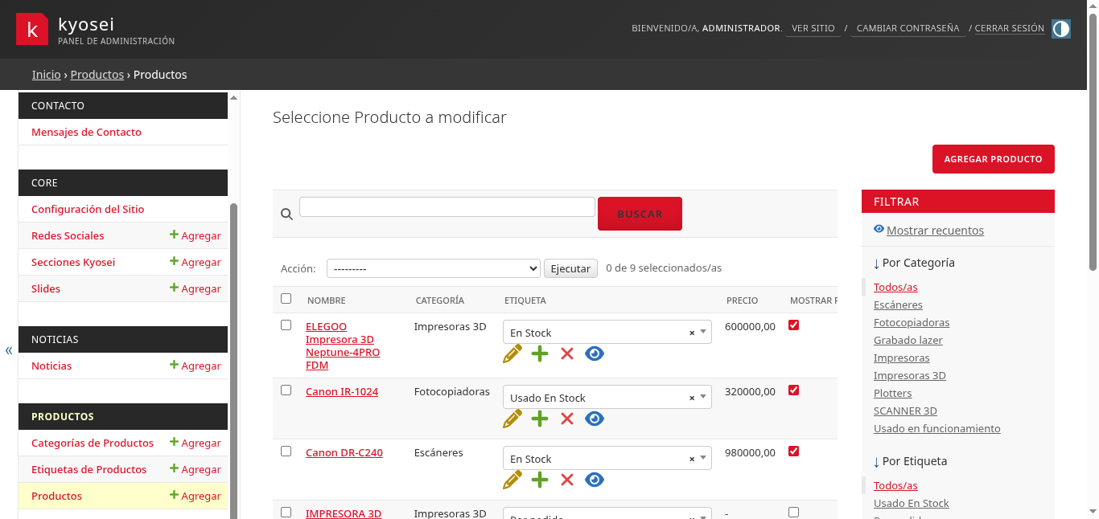
Task: Expand the En Stock etiqueta dropdown for ELEGOO
Action: (704, 331)
